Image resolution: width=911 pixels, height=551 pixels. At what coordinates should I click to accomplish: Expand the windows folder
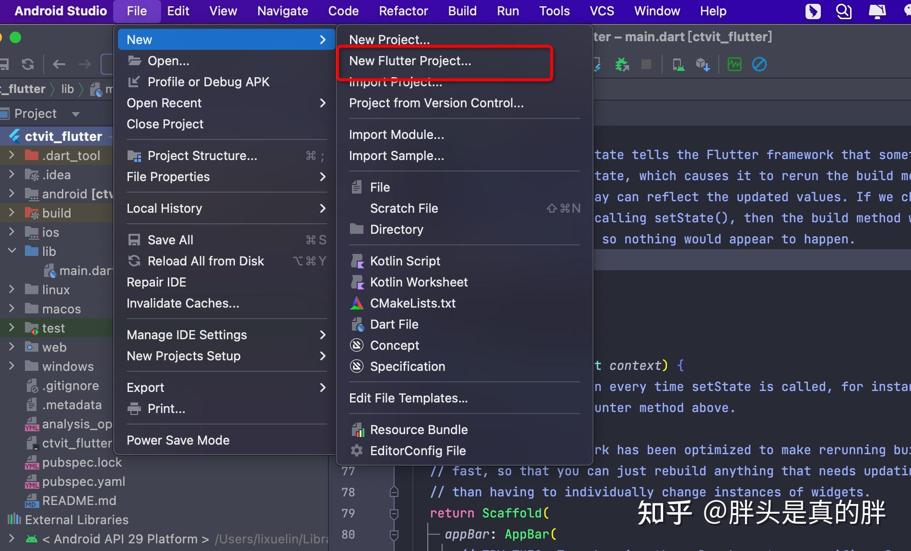pos(12,366)
